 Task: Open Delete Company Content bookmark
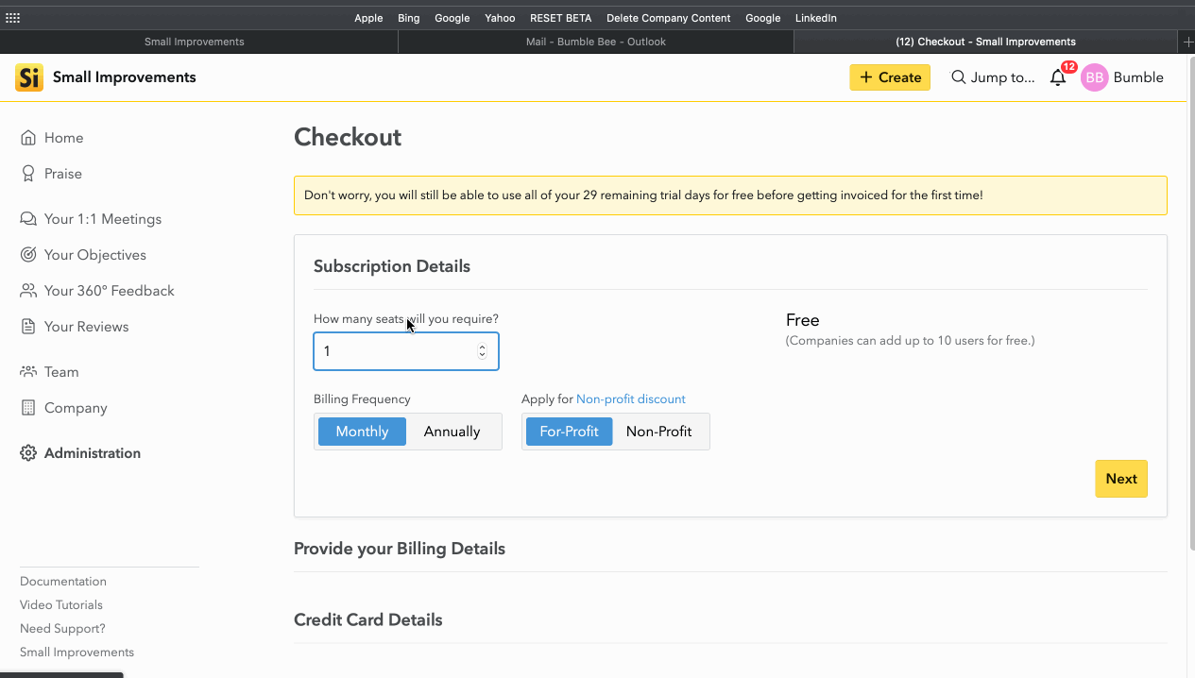click(x=668, y=18)
